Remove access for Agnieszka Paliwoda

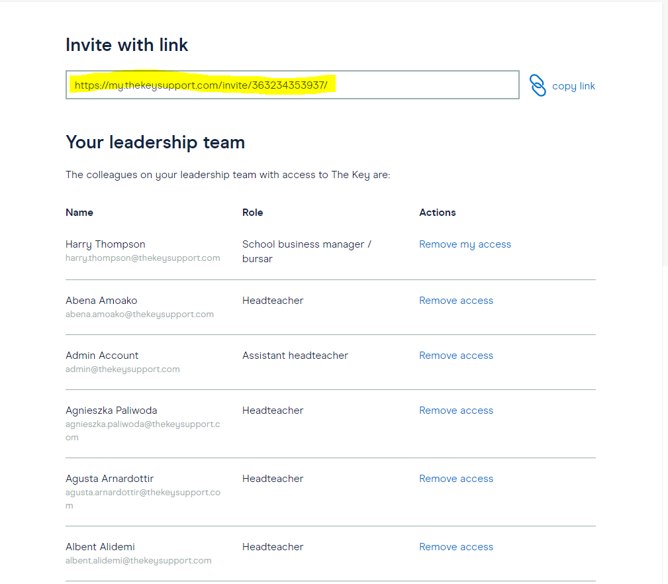(456, 411)
